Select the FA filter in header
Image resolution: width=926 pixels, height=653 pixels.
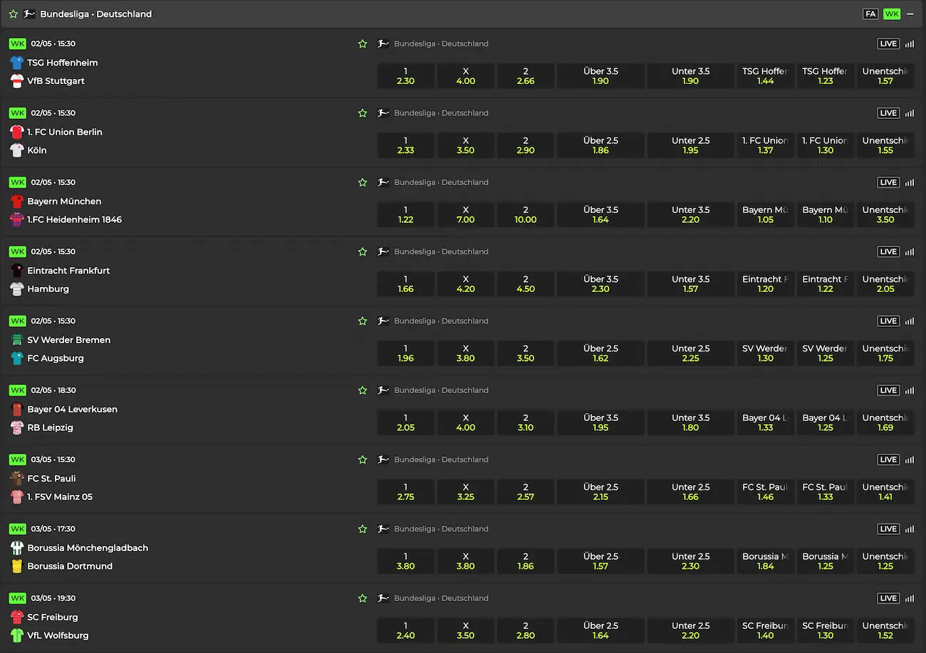click(870, 14)
